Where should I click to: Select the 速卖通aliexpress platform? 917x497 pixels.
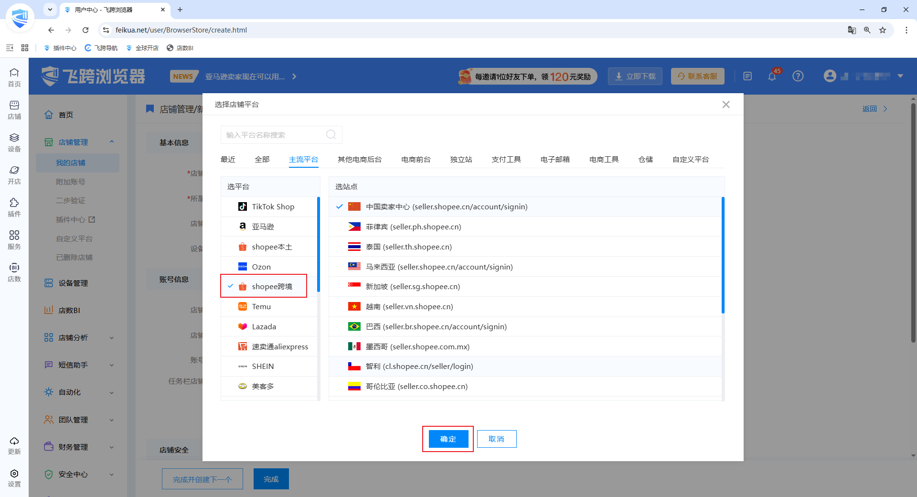pyautogui.click(x=269, y=346)
